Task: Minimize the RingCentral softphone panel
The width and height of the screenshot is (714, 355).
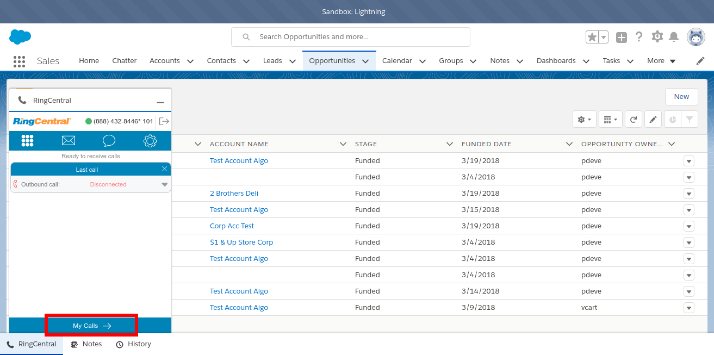Action: tap(160, 101)
